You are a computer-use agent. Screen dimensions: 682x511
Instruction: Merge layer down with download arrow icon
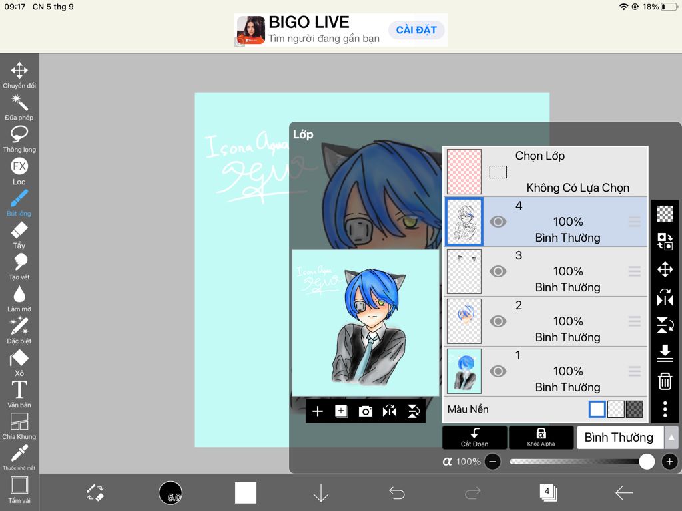click(665, 353)
